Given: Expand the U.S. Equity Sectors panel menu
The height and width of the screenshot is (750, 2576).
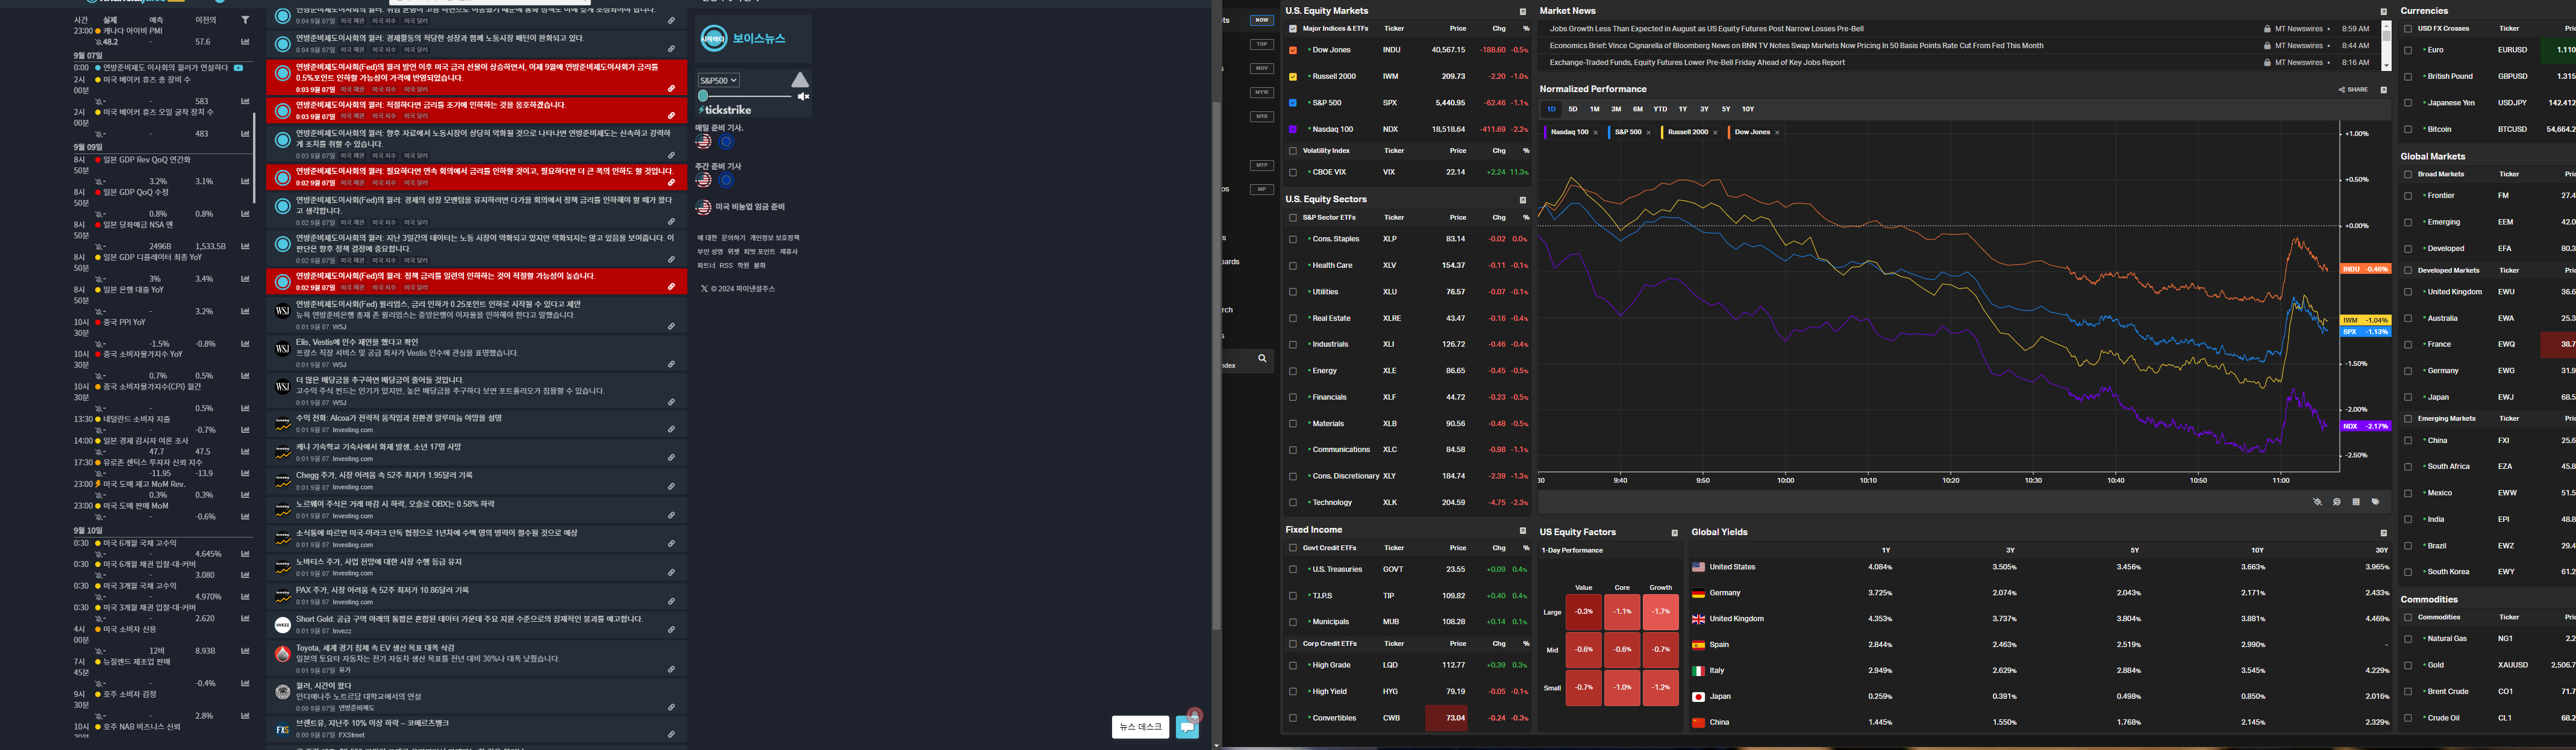Looking at the screenshot, I should pos(1523,200).
